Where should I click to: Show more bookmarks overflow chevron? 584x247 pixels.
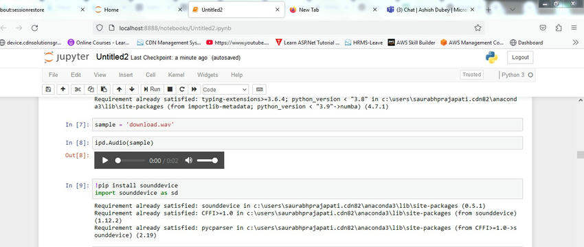pyautogui.click(x=576, y=43)
